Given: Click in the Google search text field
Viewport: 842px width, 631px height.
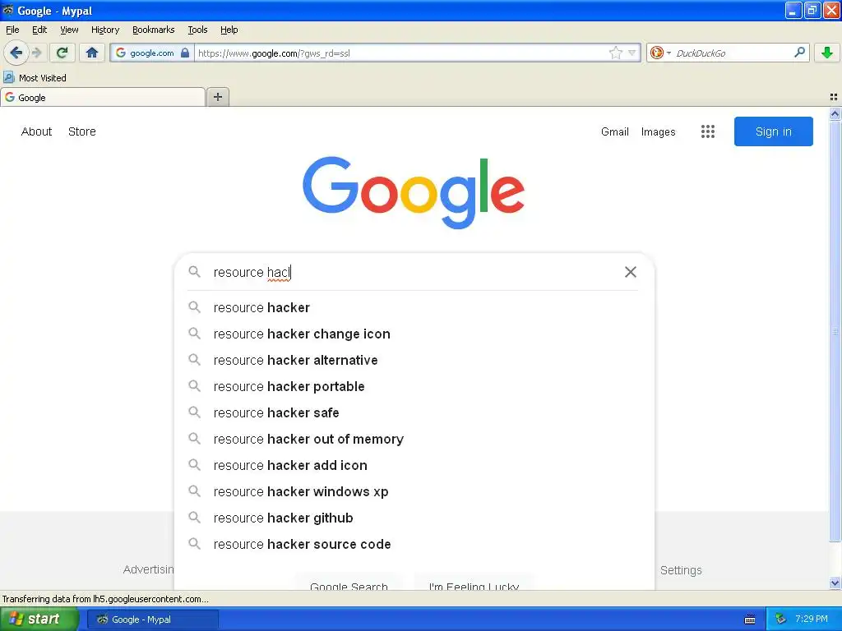Looking at the screenshot, I should [414, 272].
